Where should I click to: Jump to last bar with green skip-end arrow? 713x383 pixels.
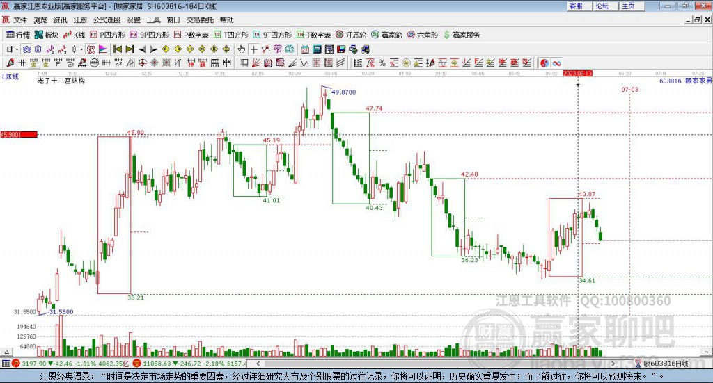130,49
